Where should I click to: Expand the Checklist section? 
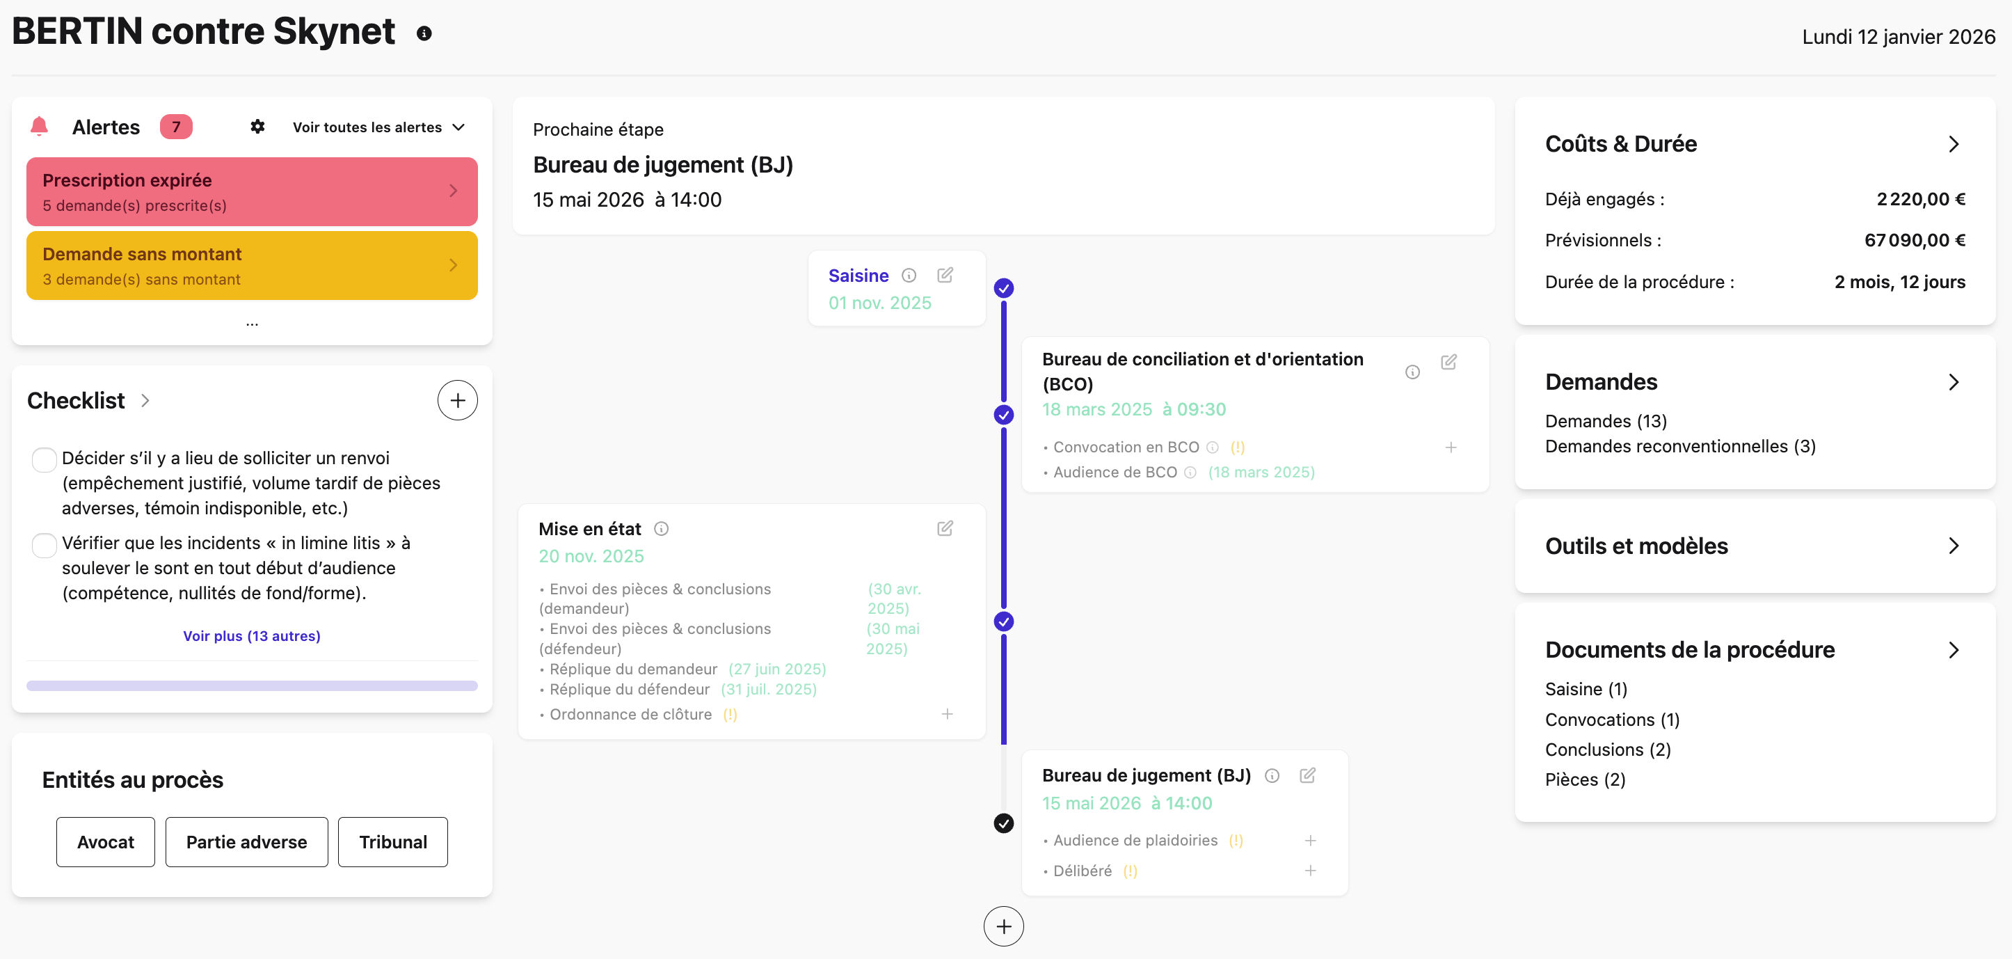pyautogui.click(x=145, y=400)
